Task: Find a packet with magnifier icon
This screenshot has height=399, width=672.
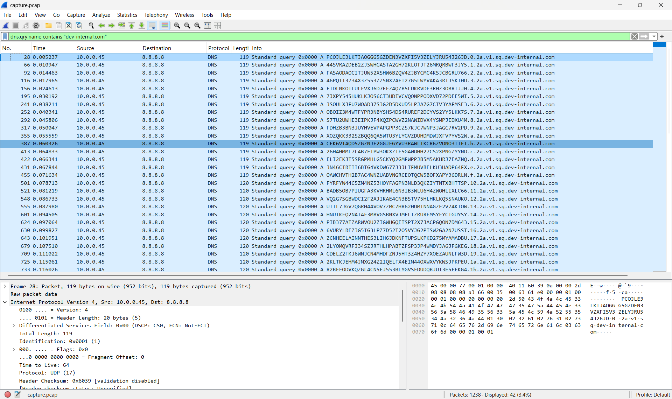Action: pyautogui.click(x=91, y=26)
